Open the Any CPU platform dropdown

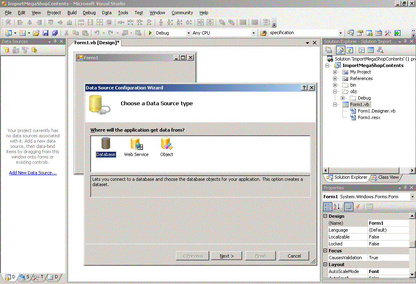(x=253, y=33)
